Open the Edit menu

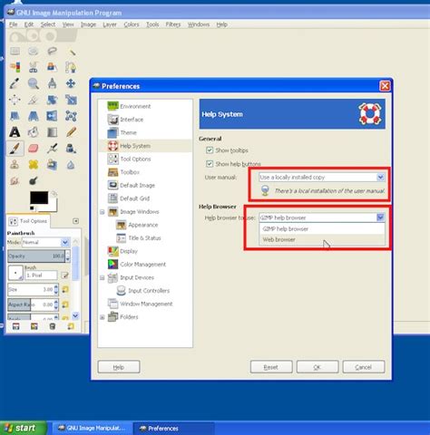click(29, 24)
